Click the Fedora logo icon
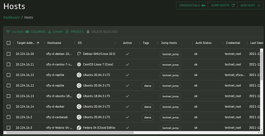265x136 pixels. [79, 128]
